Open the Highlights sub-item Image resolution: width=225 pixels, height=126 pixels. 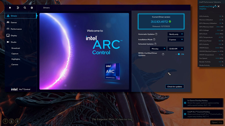click(16, 59)
